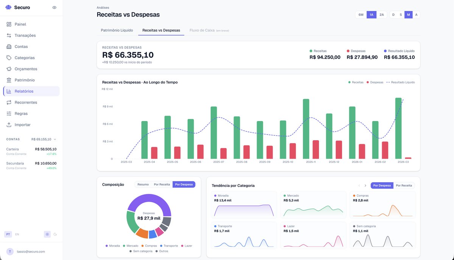Set period to 1A
The height and width of the screenshot is (260, 454).
372,15
